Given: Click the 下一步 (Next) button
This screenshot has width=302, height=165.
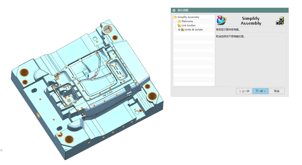Looking at the screenshot, I should click(260, 91).
